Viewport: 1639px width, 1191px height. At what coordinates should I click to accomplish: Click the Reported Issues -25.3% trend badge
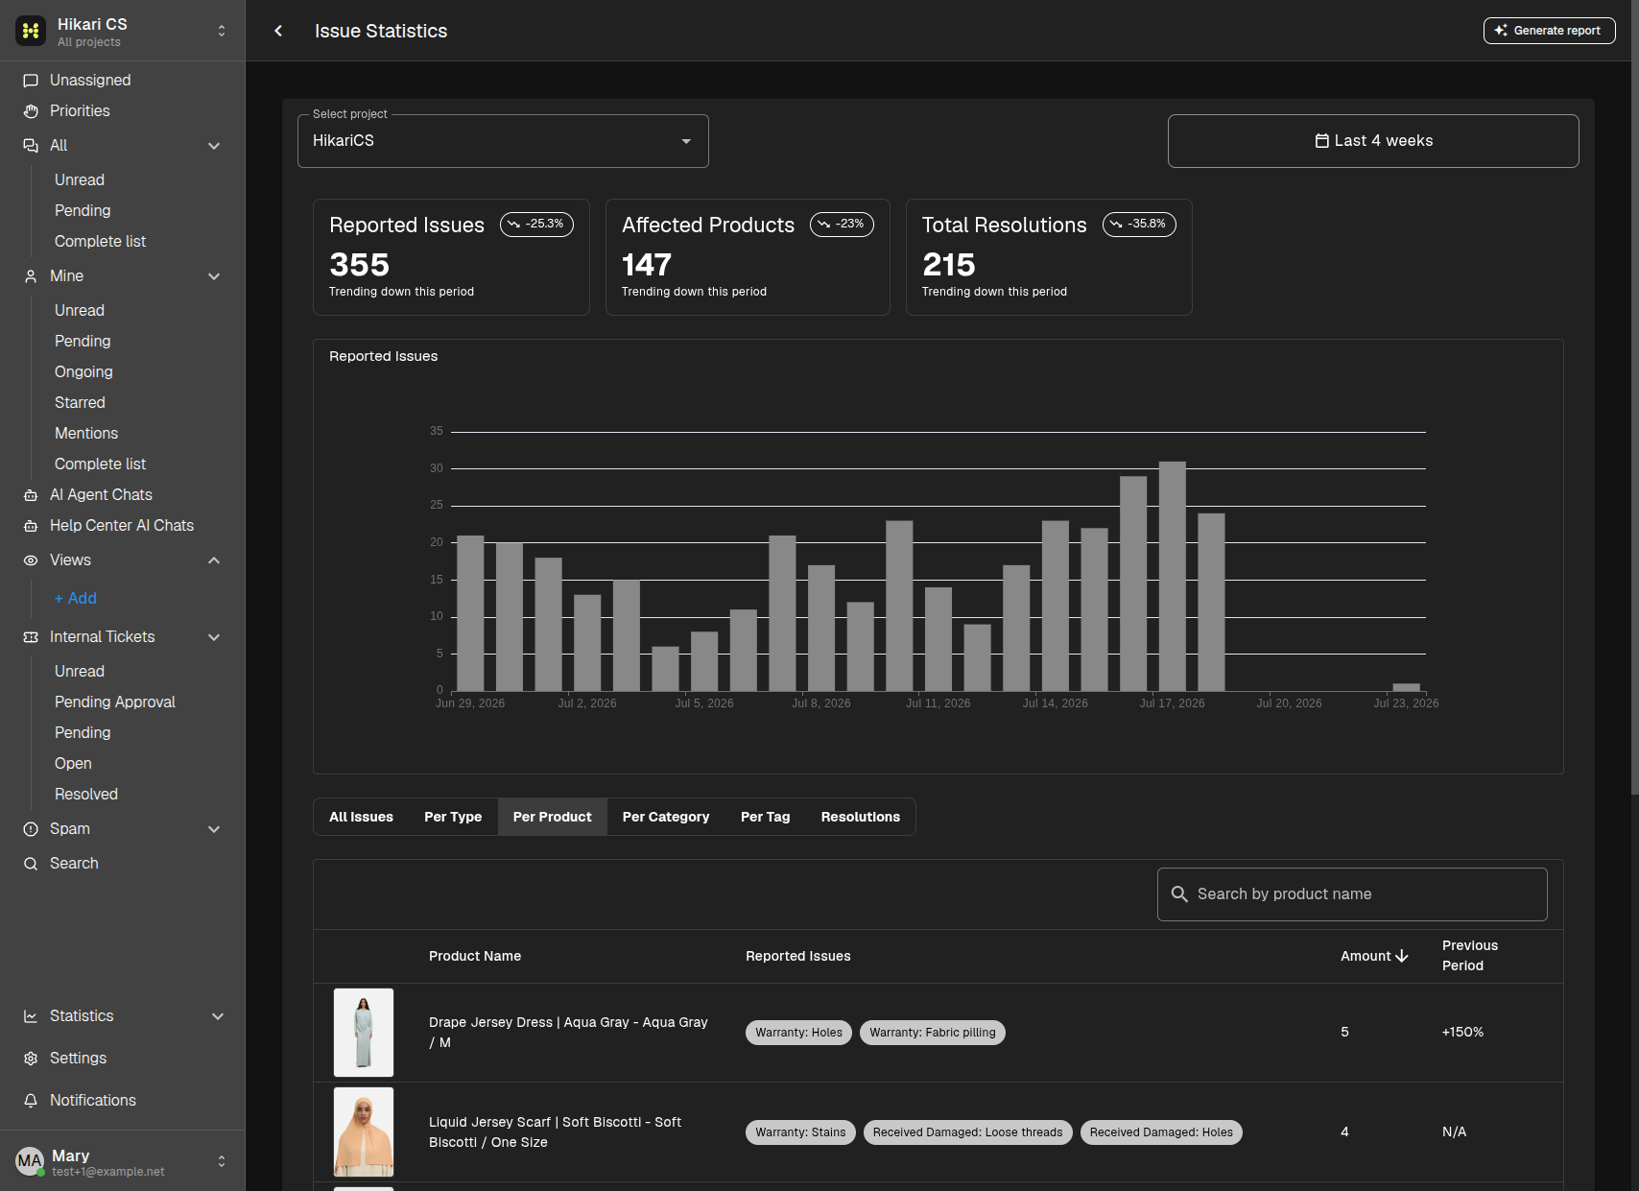tap(536, 225)
